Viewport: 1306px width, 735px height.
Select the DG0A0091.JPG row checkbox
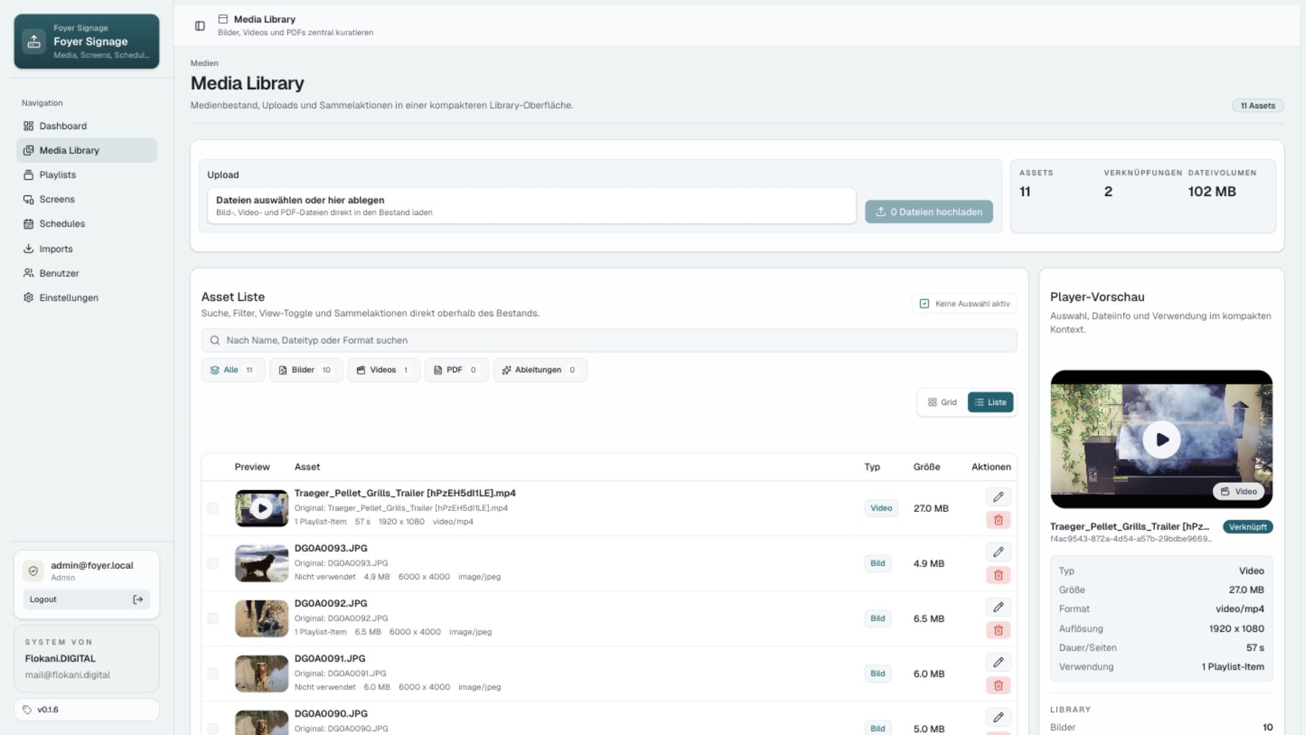(213, 674)
